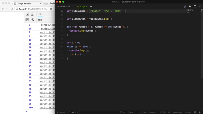
Task: Open editor more actions ellipsis
Action: point(200,6)
